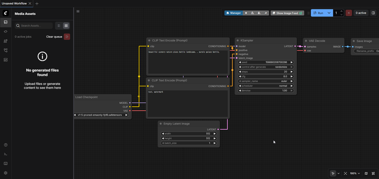Increase the seed value with right arrow
Image resolution: width=379 pixels, height=179 pixels.
[x=292, y=62]
